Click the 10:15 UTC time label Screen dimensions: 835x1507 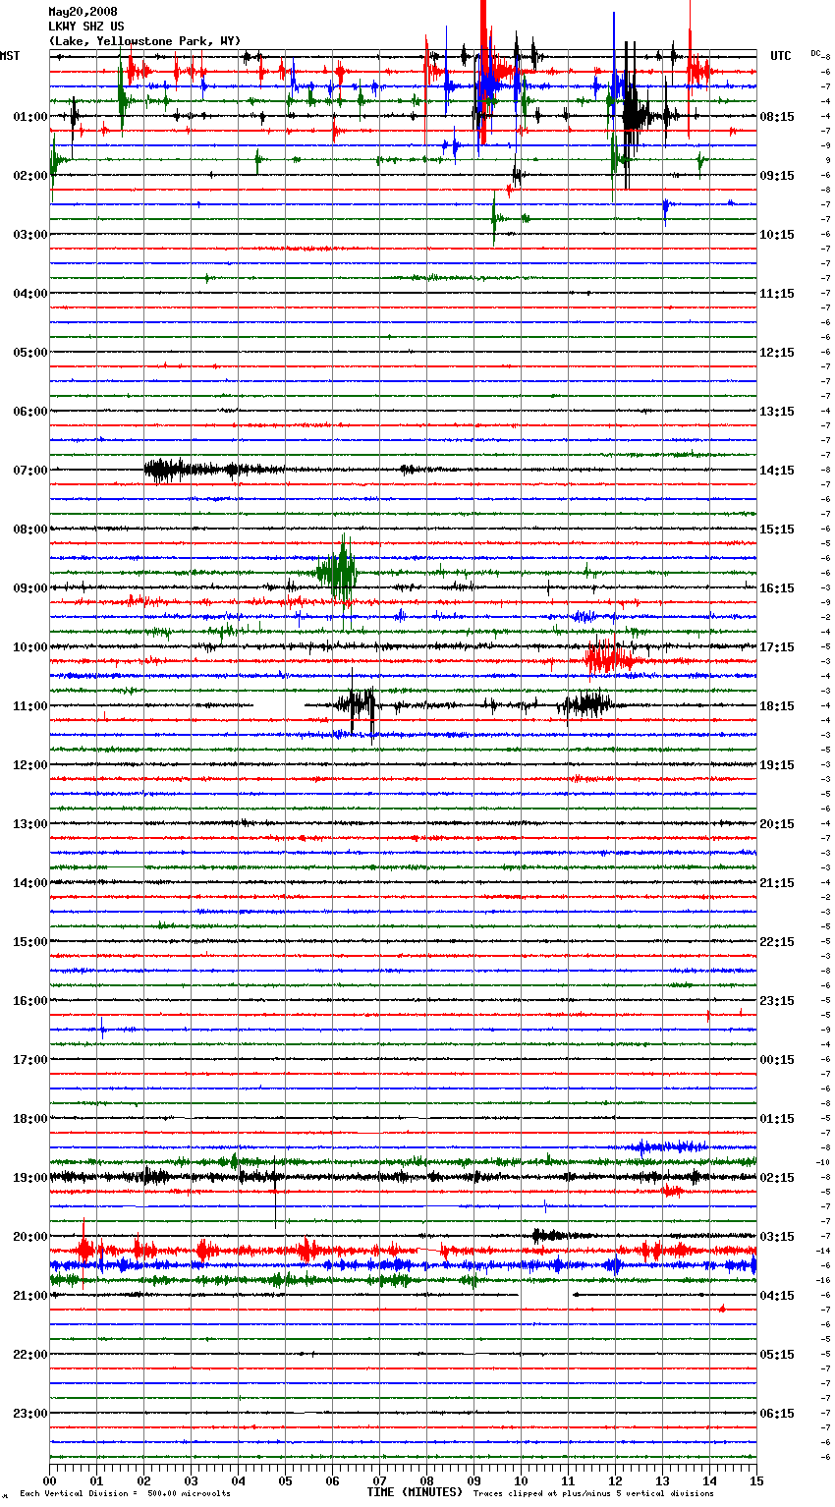[777, 235]
